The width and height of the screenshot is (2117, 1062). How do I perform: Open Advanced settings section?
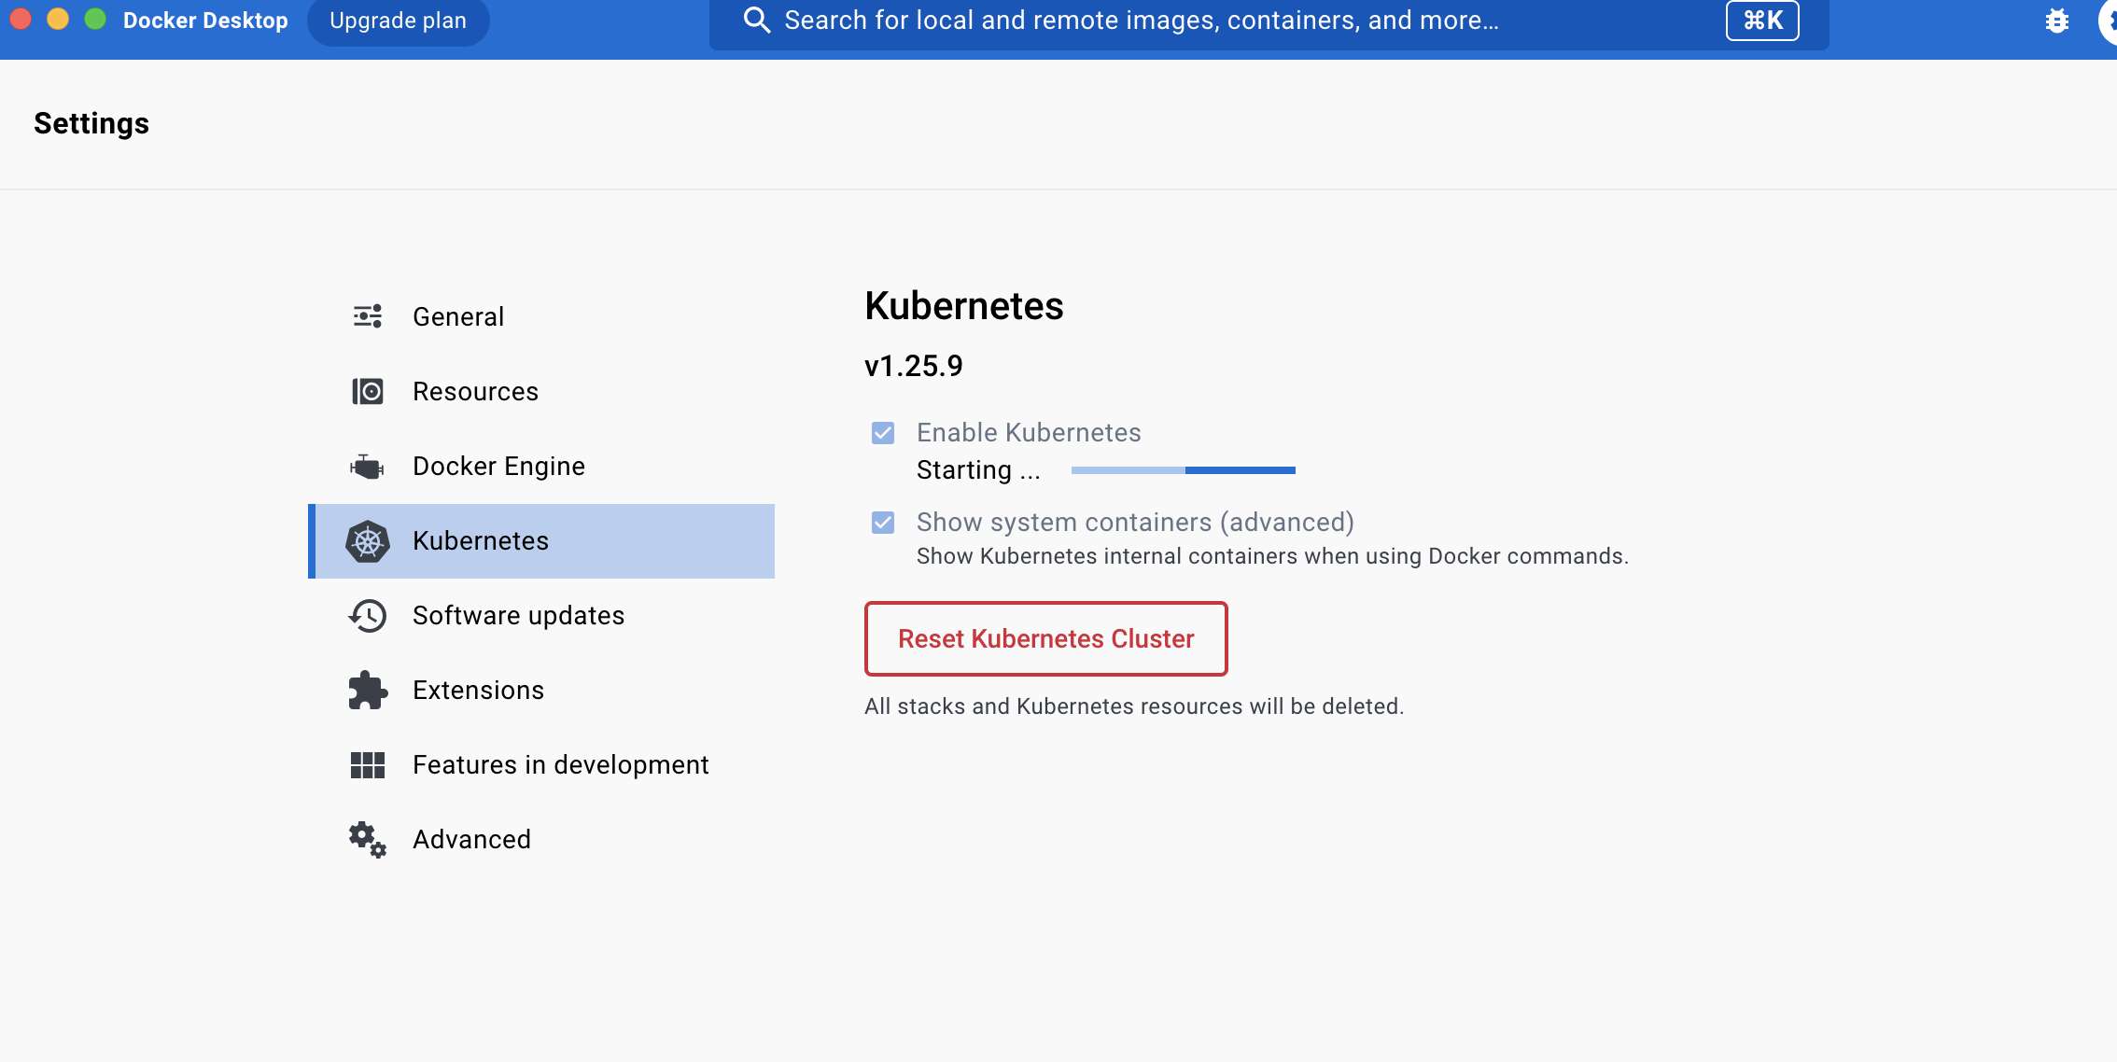click(541, 840)
